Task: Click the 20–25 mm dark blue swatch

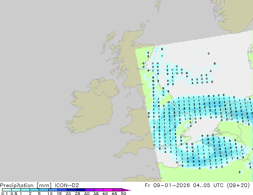Action: (x=71, y=190)
